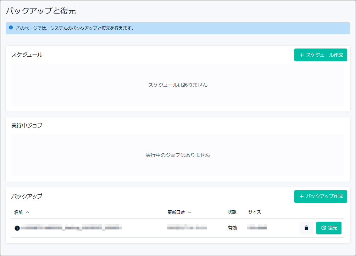Click the 実行中のジョブはありません empty message
The image size is (356, 256).
178,155
